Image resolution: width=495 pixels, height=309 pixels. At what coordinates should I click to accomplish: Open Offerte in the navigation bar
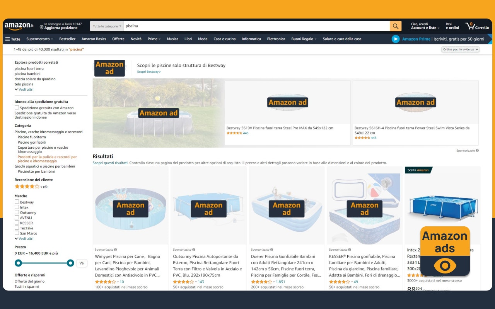(x=118, y=39)
